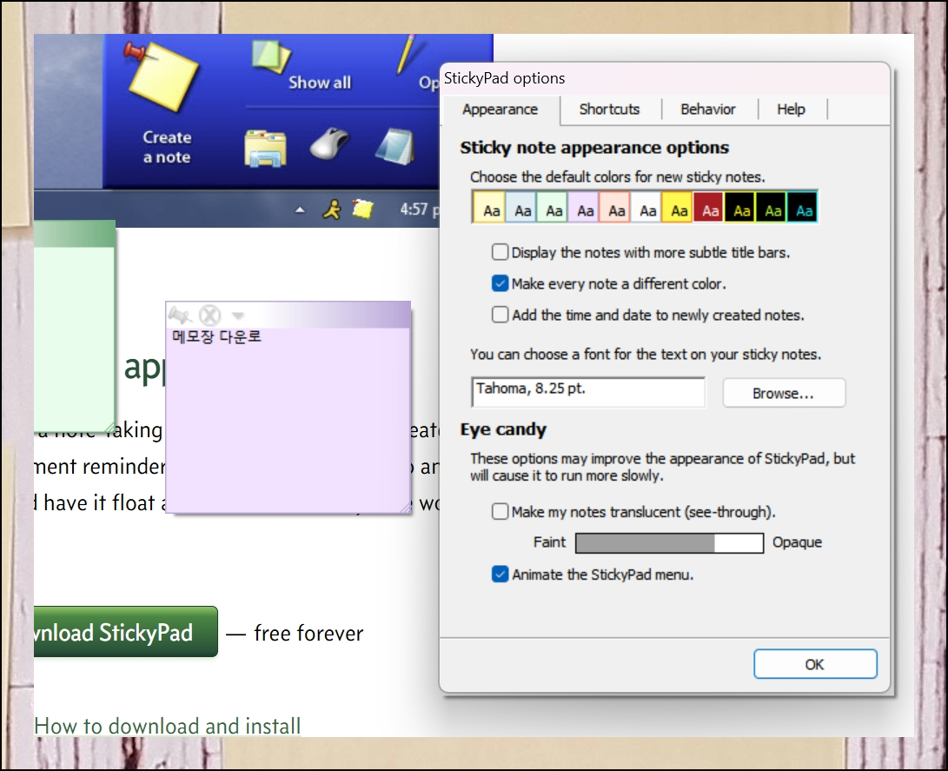The image size is (948, 771).
Task: Click the mouse icon in StickyPad menu
Action: [329, 143]
